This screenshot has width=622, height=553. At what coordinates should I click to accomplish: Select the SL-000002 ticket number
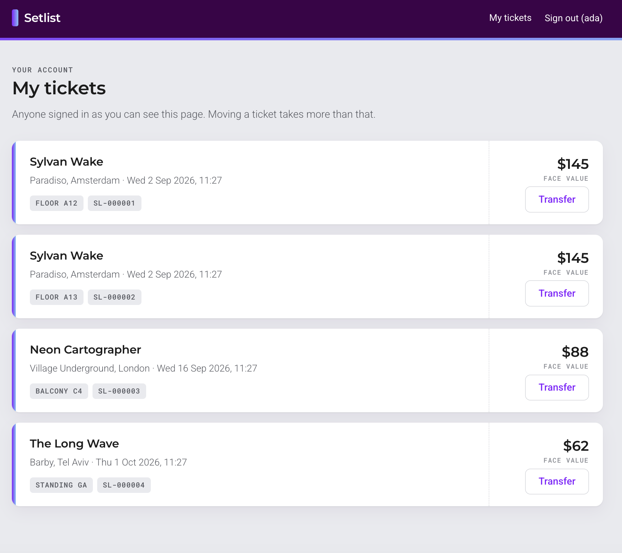coord(114,297)
